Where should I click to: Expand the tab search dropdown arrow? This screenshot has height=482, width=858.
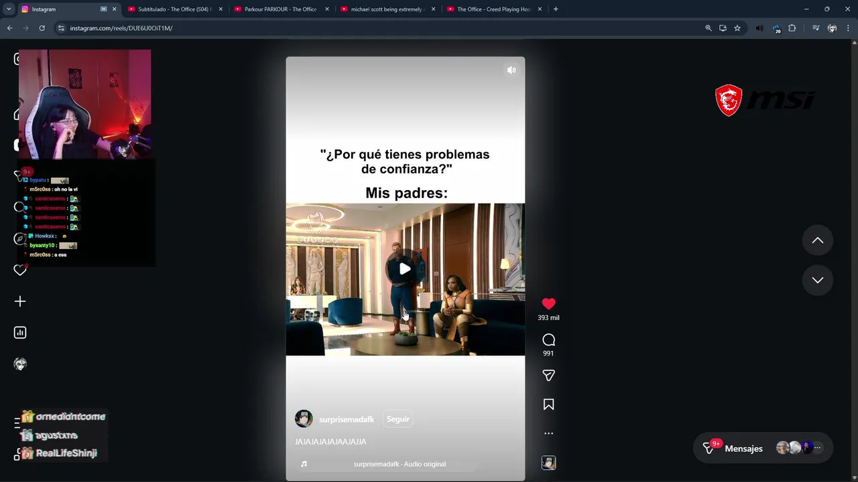9,9
